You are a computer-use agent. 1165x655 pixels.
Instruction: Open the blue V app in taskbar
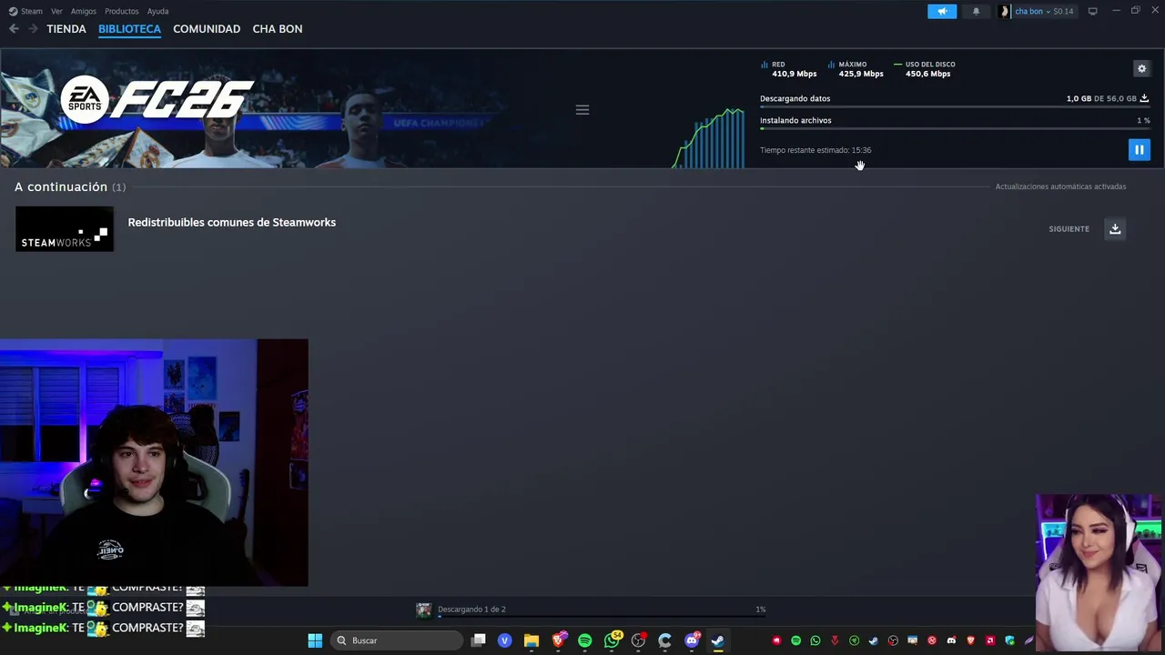[x=504, y=640]
